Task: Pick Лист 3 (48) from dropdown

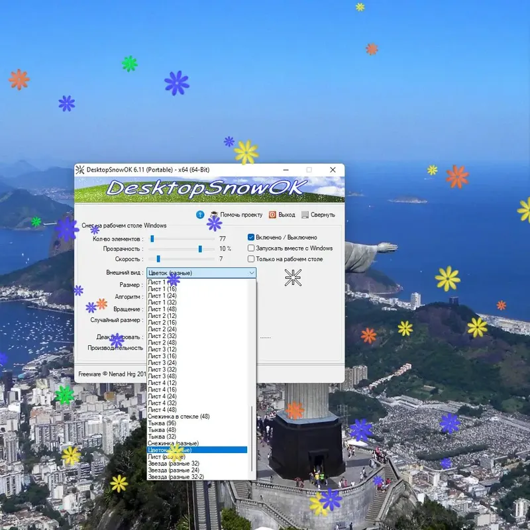Action: pos(197,376)
